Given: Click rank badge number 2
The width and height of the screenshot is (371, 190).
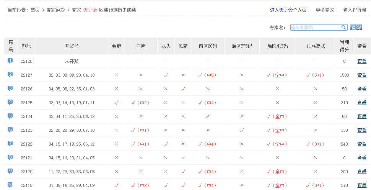Looking at the screenshot, I should pos(10,75).
